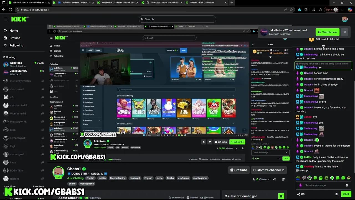Screen dimensions: 355x200
Task: Dismiss the JakeFuture27 live notification
Action: point(344,32)
